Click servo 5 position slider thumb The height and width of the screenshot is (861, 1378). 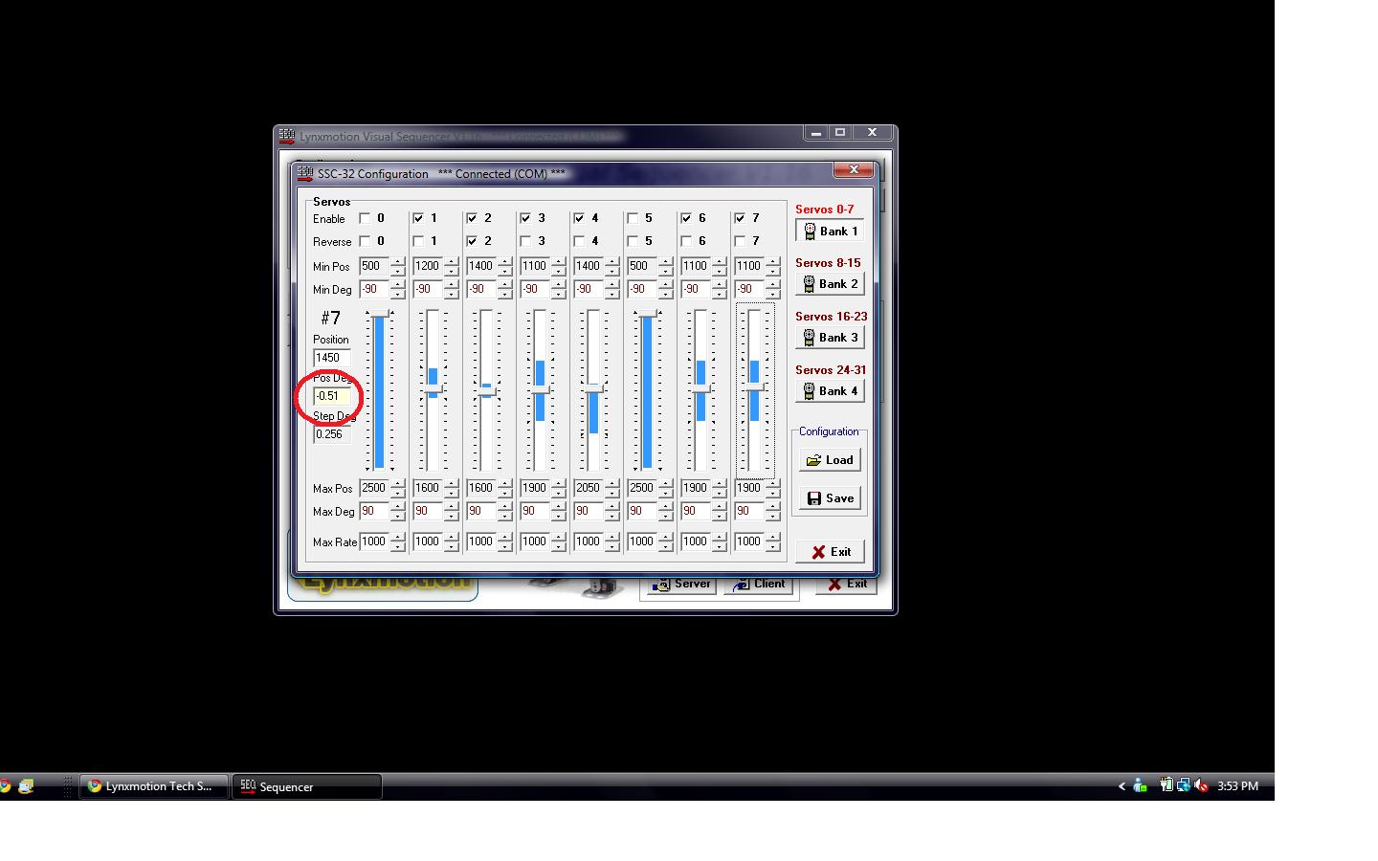pyautogui.click(x=648, y=313)
